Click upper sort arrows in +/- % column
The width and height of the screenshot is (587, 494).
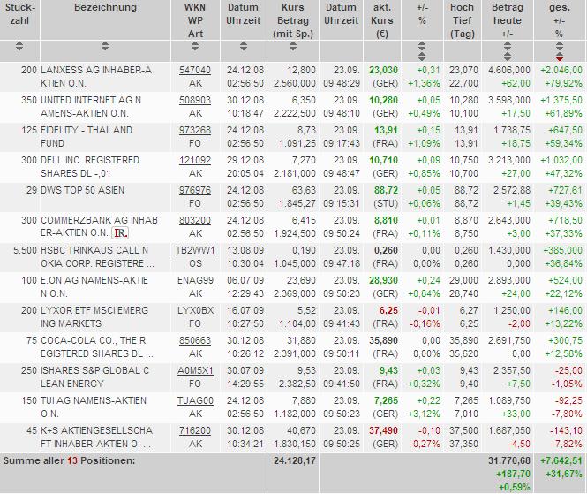coord(422,46)
